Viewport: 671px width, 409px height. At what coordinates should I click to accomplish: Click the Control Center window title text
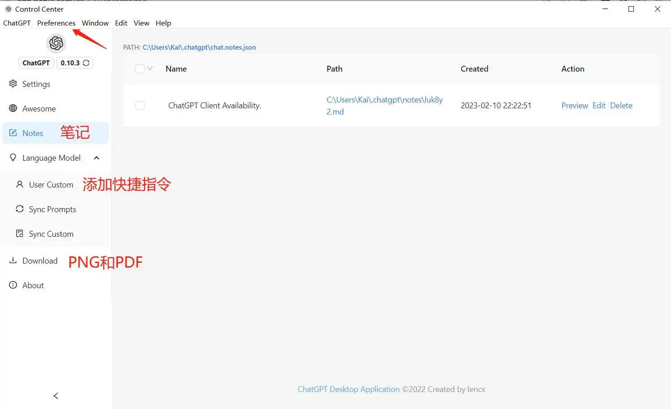[x=39, y=9]
